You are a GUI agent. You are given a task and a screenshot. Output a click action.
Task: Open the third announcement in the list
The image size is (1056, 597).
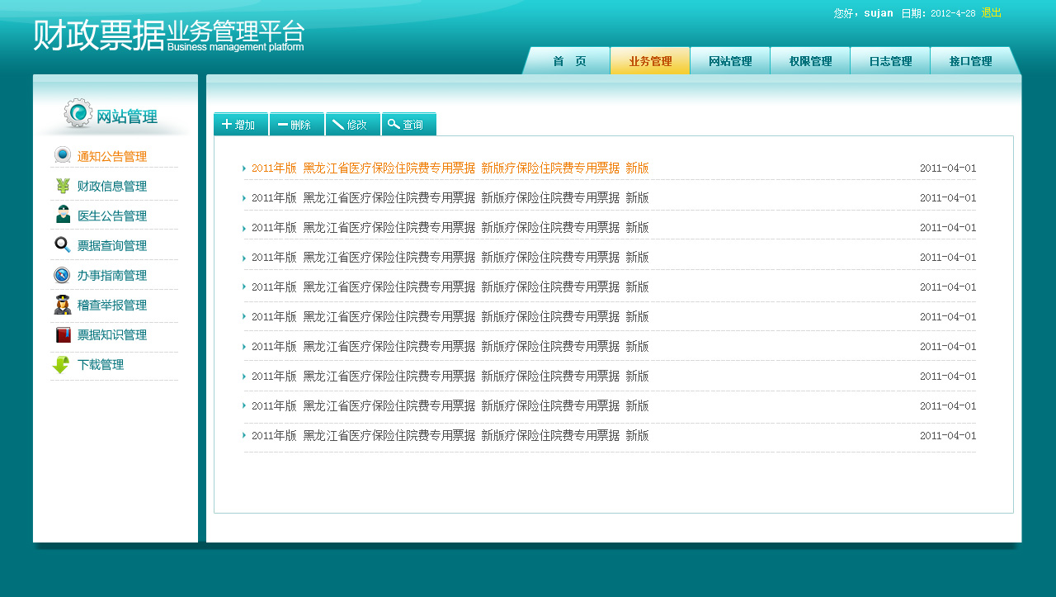pos(450,227)
